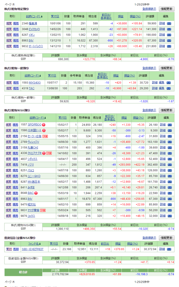The width and height of the screenshot is (179, 287).
Task: Click 情報更新 for 株式(現物/一般預り)
Action: click(167, 68)
